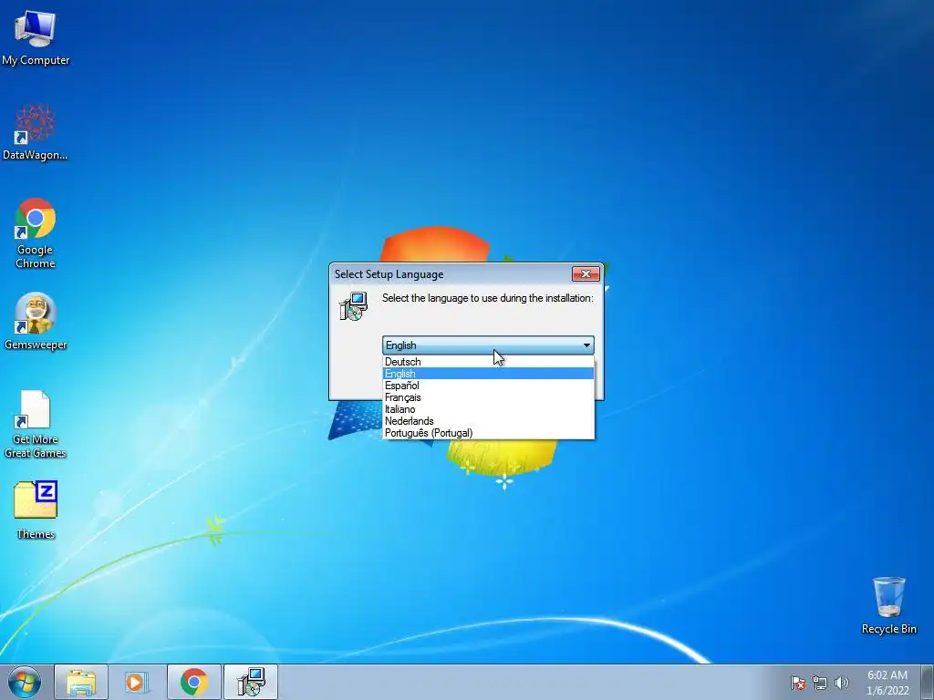Launch Google Chrome from the desktop
The height and width of the screenshot is (700, 934).
(x=36, y=232)
